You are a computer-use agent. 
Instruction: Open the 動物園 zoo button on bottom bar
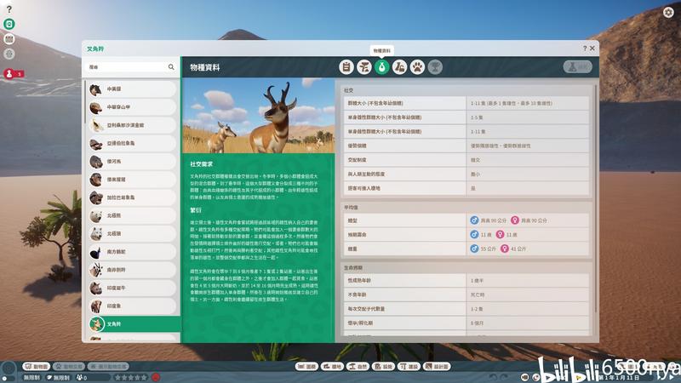36,367
